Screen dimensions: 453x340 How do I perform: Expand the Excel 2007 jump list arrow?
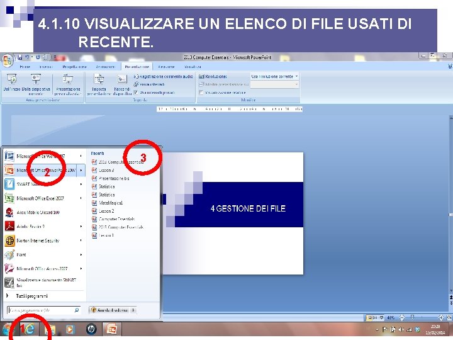tap(81, 198)
